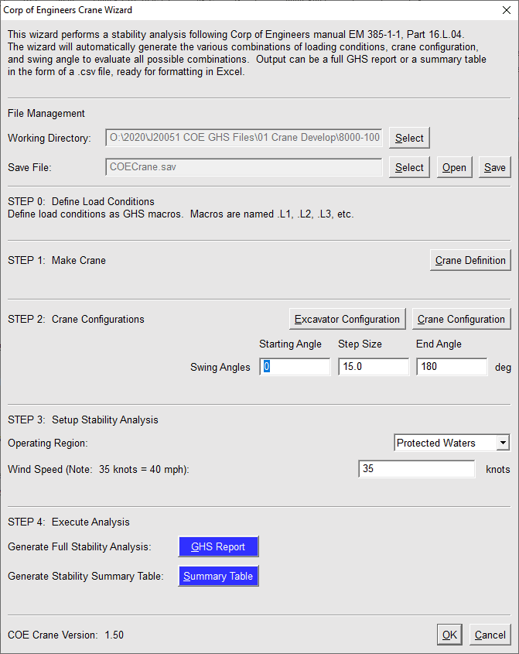Click the 'STEP 2: Crane Configurations' heading
The height and width of the screenshot is (654, 519).
76,319
